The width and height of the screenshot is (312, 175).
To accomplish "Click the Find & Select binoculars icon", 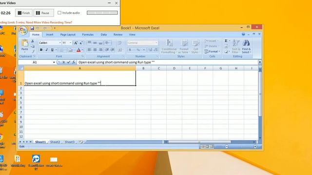I will pos(246,43).
